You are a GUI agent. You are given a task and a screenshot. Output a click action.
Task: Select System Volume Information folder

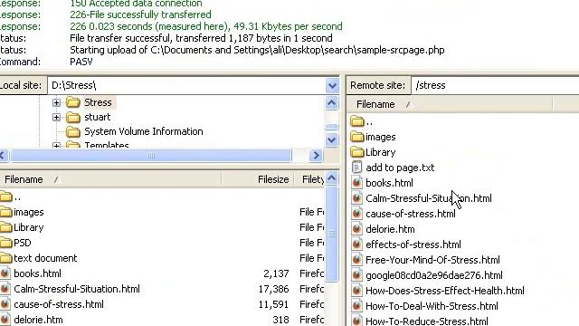(x=143, y=131)
